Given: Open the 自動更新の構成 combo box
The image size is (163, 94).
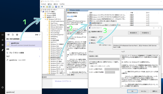Looking at the screenshot, I should coord(104,59).
